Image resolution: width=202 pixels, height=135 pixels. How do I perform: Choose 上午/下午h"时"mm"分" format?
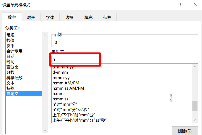[122, 115]
